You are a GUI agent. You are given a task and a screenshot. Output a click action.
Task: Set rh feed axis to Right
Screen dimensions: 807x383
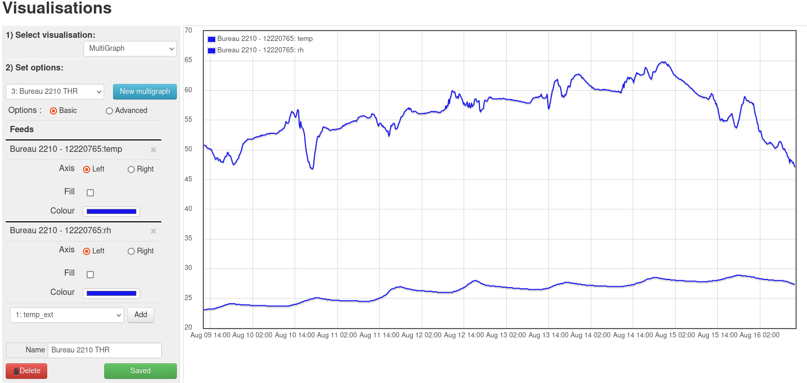(x=131, y=251)
